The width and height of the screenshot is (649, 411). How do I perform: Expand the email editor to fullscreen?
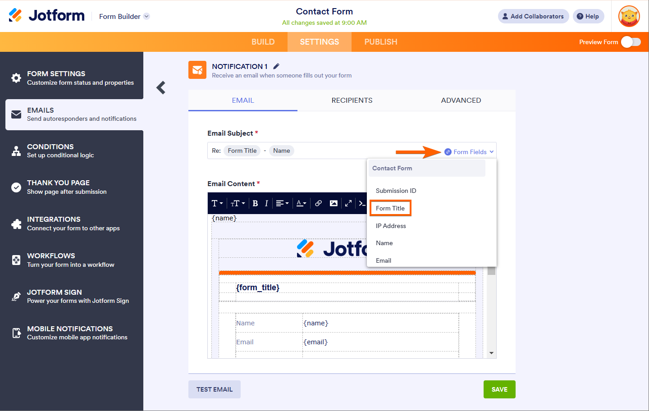click(348, 203)
